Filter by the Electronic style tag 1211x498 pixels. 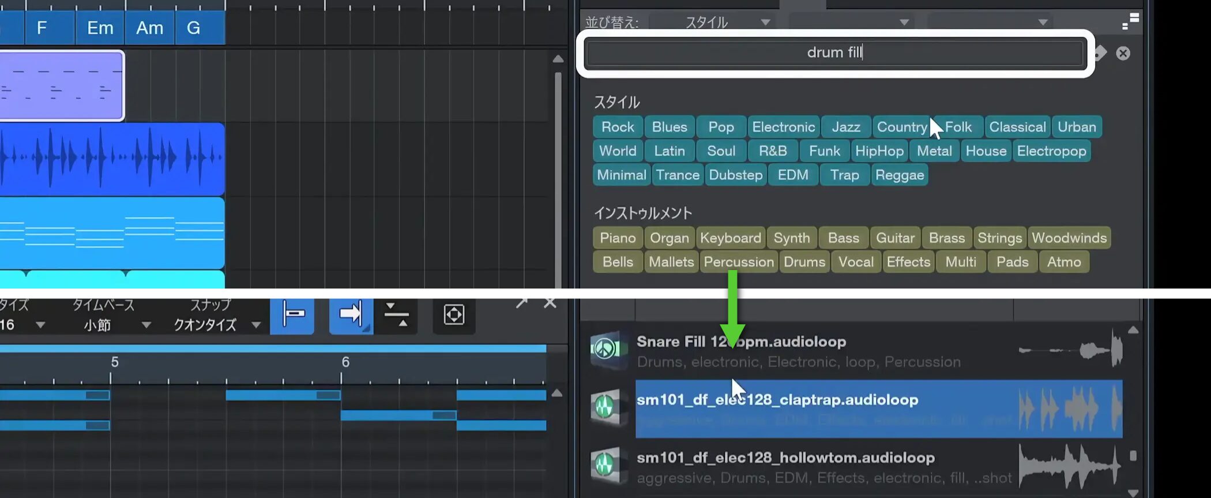(783, 127)
